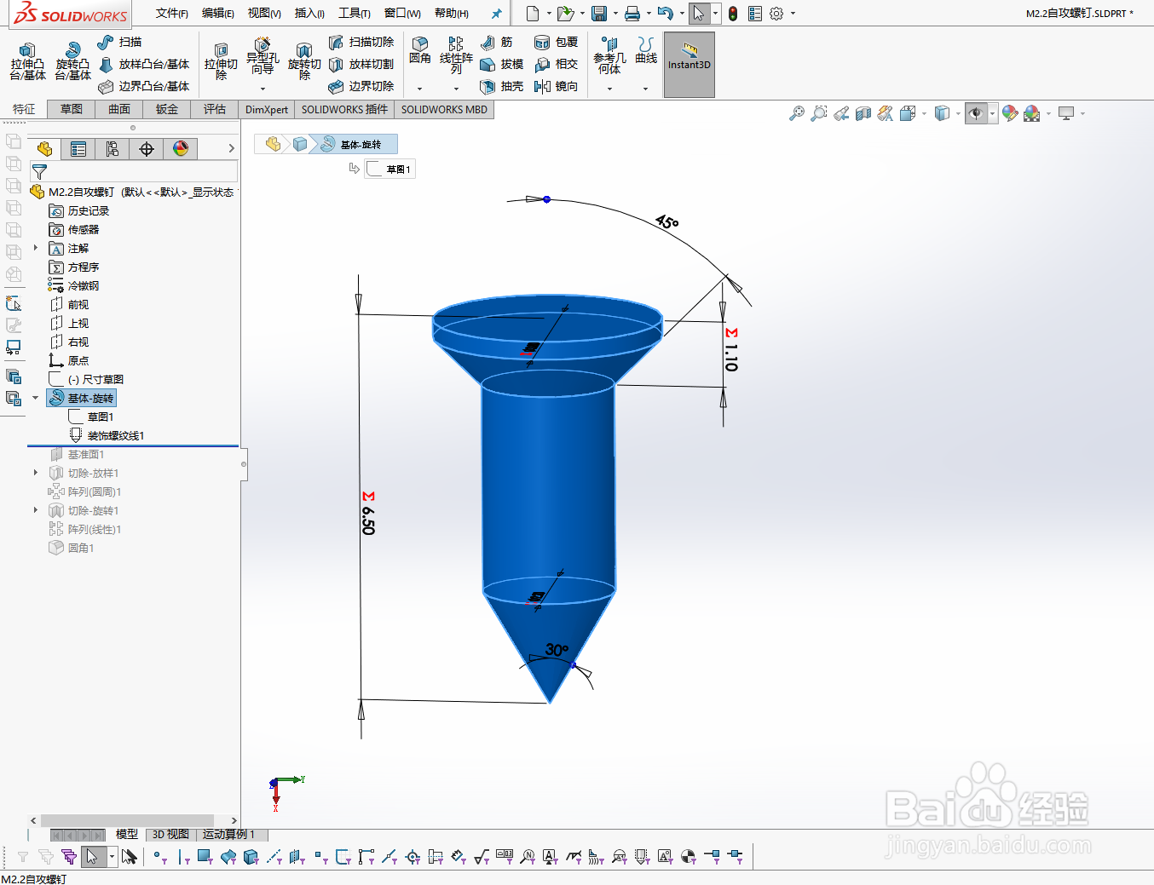Switch to the 评估 ribbon tab
This screenshot has width=1154, height=885.
click(215, 109)
